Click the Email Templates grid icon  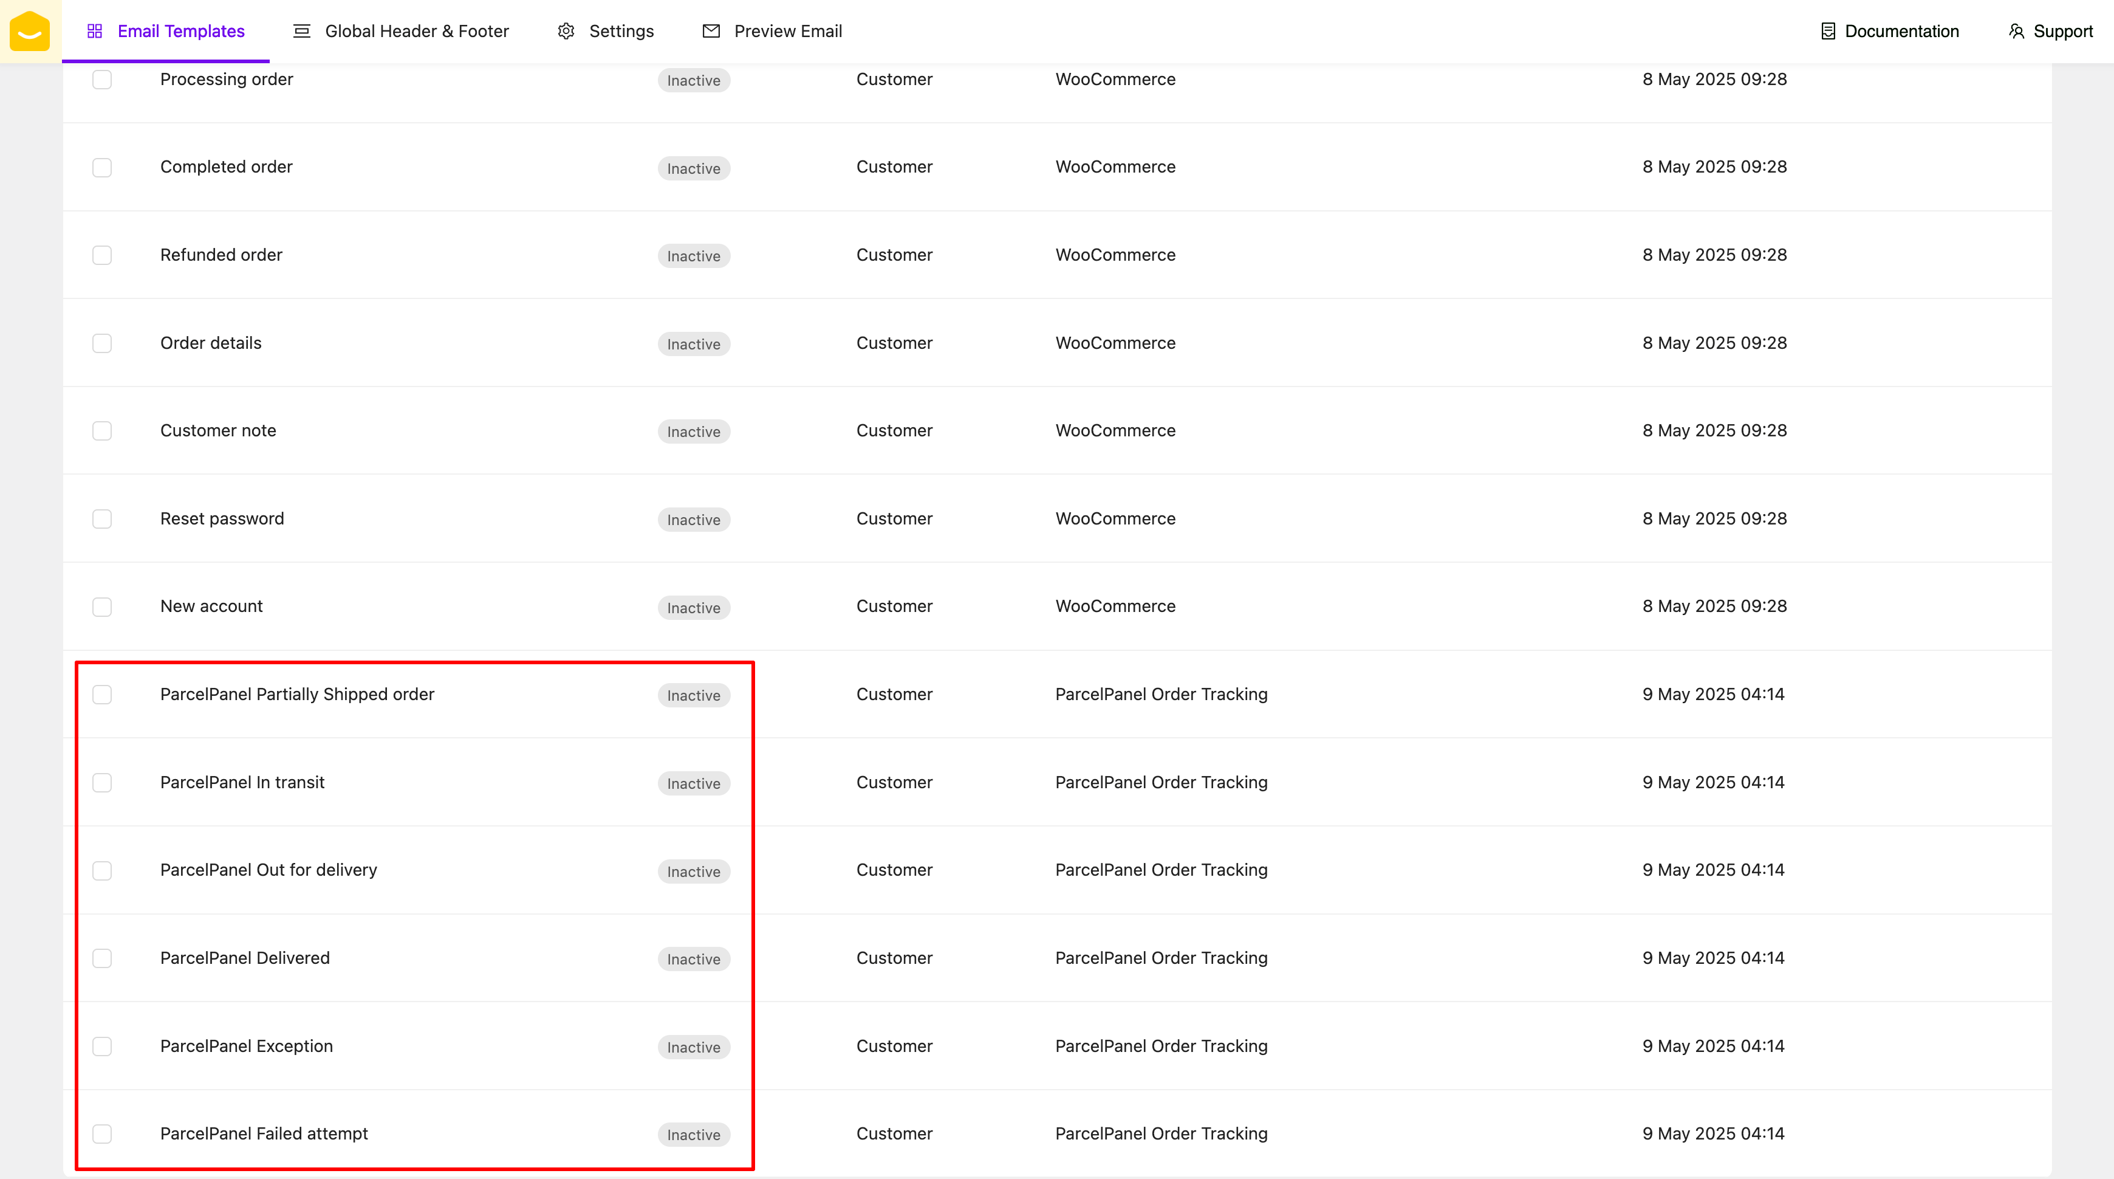94,31
